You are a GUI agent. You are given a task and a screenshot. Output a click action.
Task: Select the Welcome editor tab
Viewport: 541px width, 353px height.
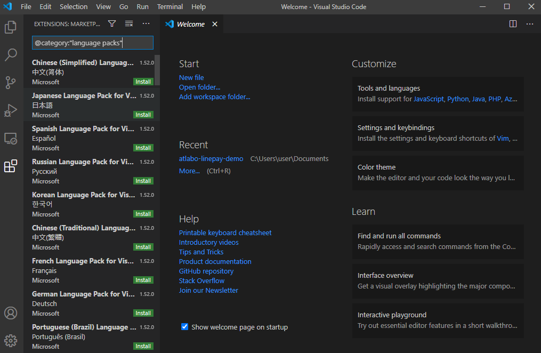point(190,24)
